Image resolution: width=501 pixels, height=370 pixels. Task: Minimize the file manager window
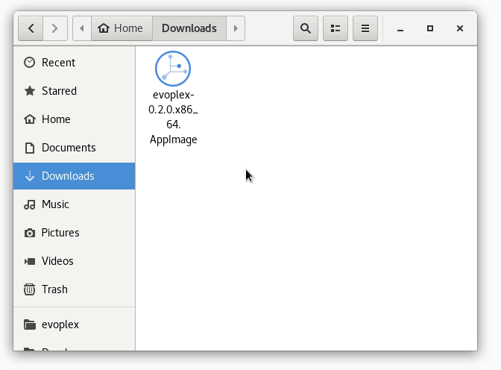coord(400,28)
